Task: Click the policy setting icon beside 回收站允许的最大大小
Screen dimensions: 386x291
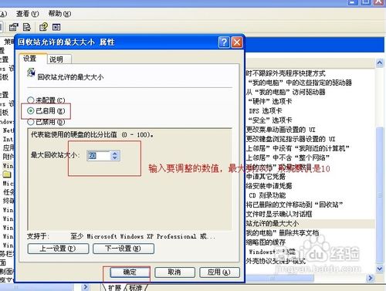Action: tap(31, 73)
